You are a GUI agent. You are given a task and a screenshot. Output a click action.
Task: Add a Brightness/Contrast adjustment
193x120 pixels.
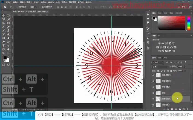(x=159, y=43)
